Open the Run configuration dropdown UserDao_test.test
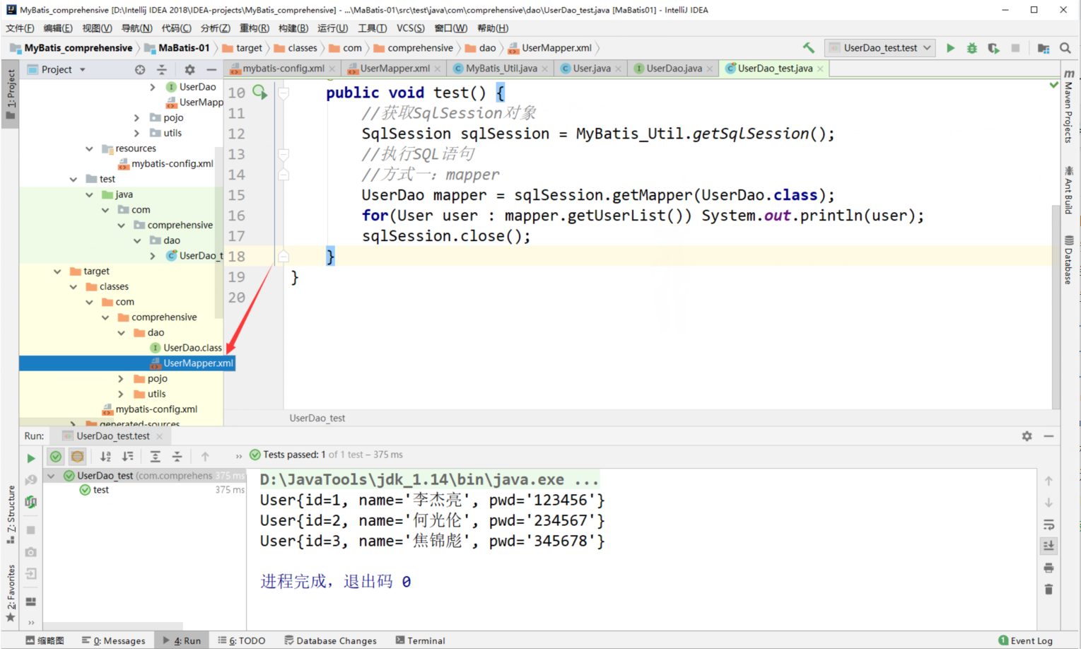Image resolution: width=1081 pixels, height=649 pixels. [x=880, y=48]
